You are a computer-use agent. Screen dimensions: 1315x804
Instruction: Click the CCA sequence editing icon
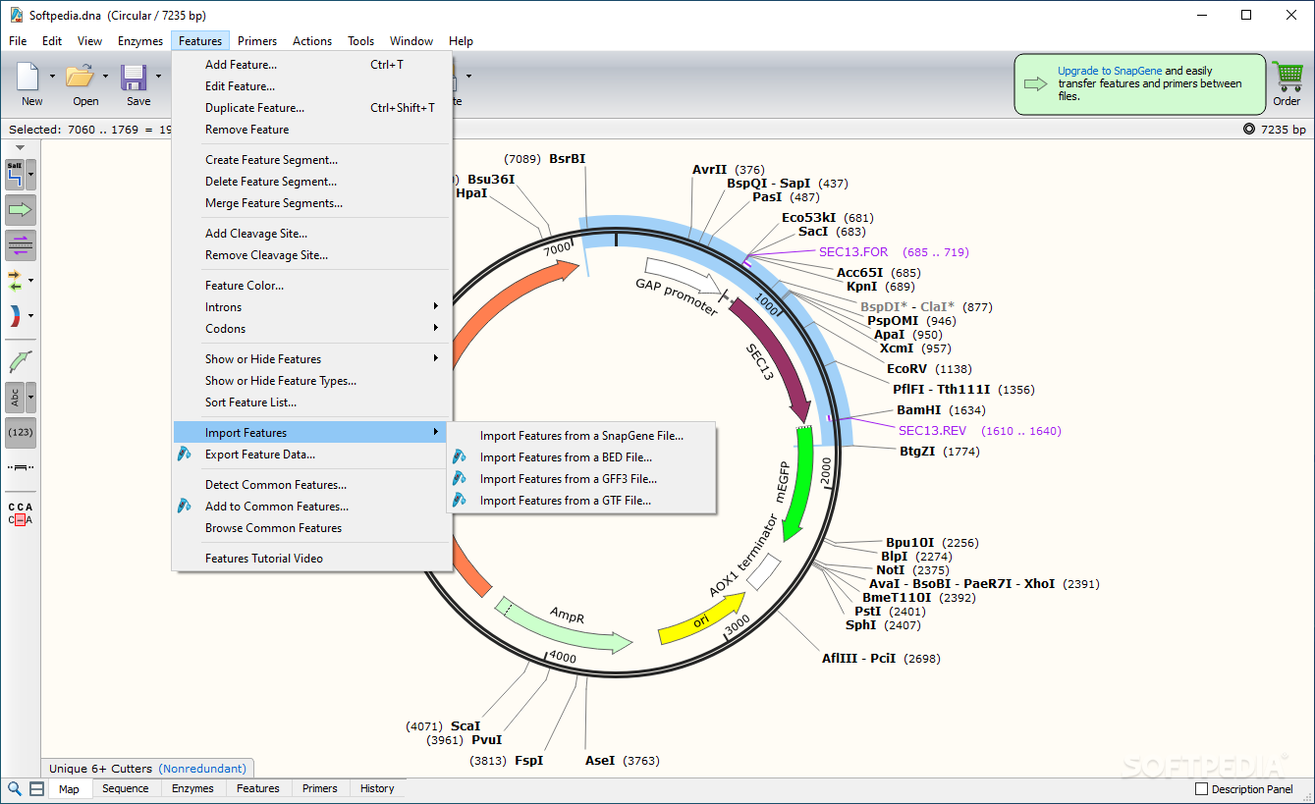(20, 513)
